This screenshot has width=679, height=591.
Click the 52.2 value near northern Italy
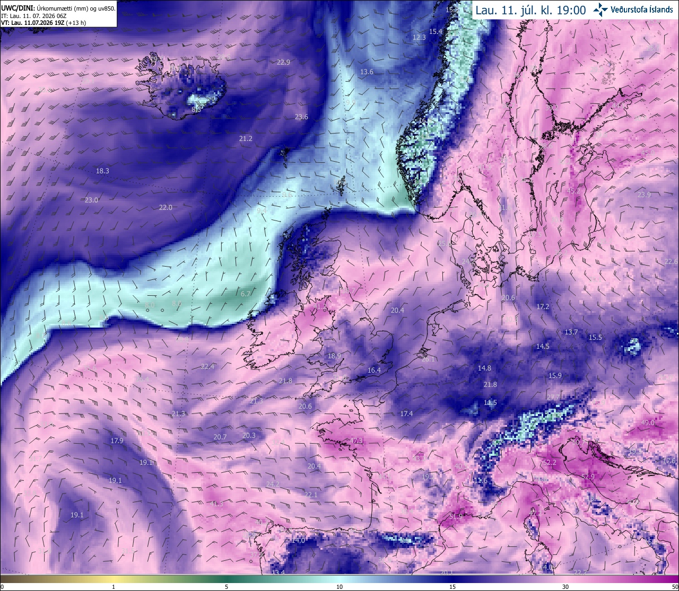pos(550,463)
